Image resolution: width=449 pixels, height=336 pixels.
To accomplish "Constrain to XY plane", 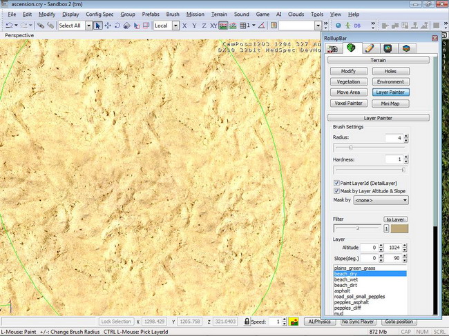I will 213,26.
